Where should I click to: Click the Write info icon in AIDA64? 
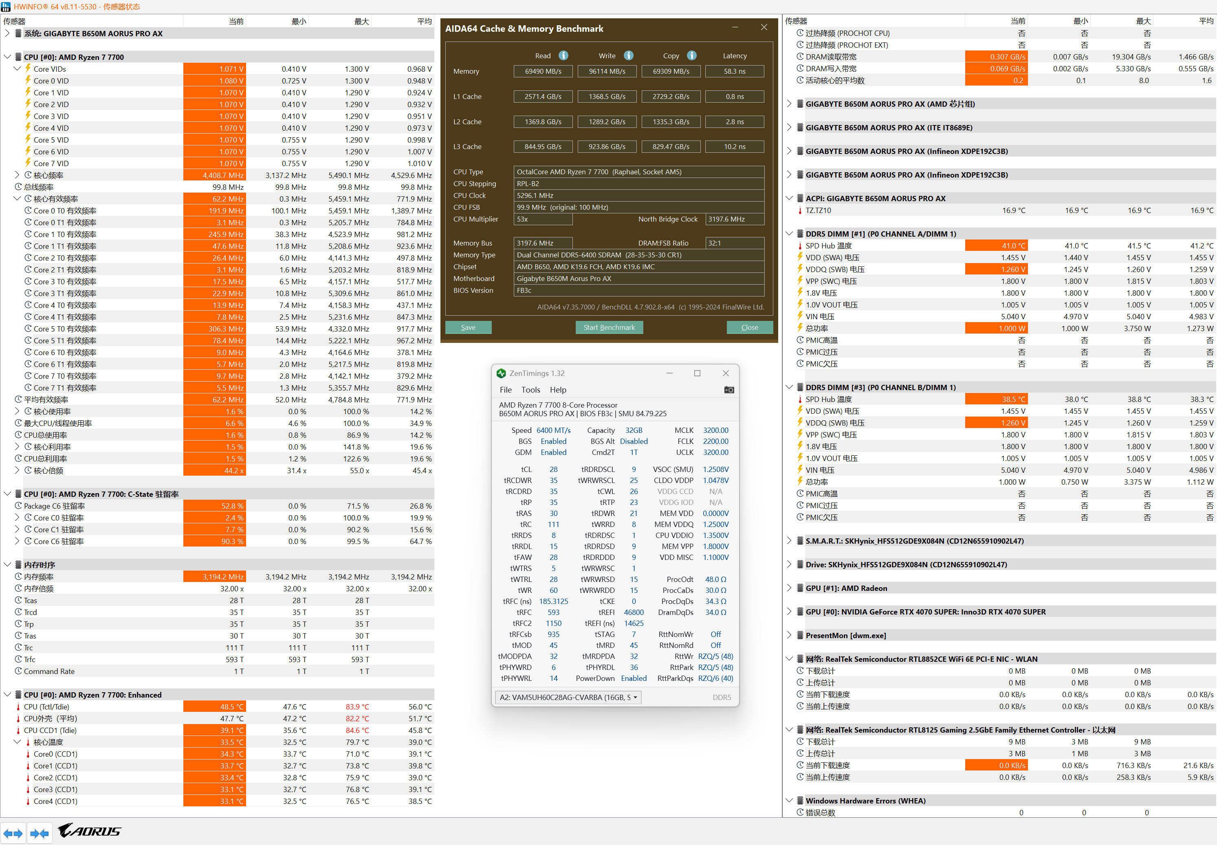coord(628,56)
